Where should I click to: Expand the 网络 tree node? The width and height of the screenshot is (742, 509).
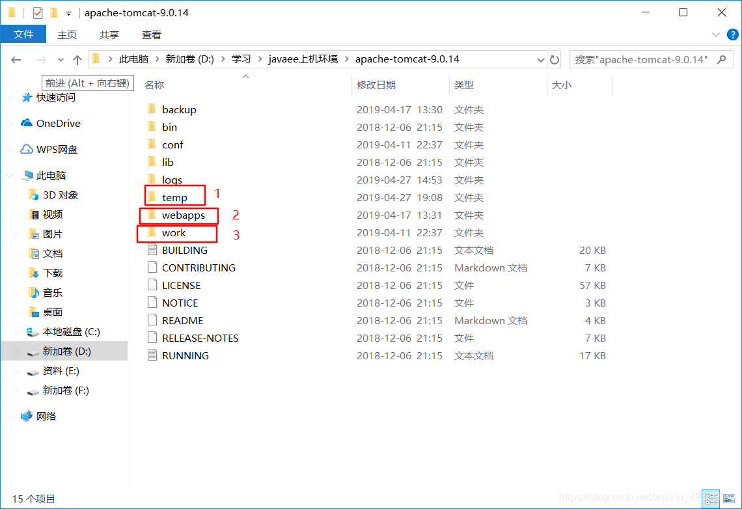point(10,417)
